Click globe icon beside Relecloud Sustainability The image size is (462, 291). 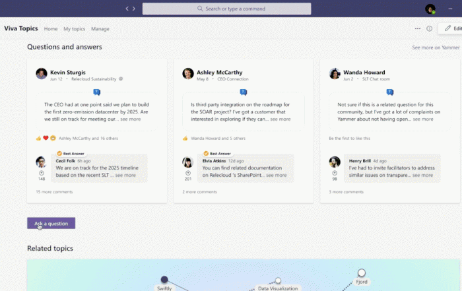pyautogui.click(x=121, y=79)
